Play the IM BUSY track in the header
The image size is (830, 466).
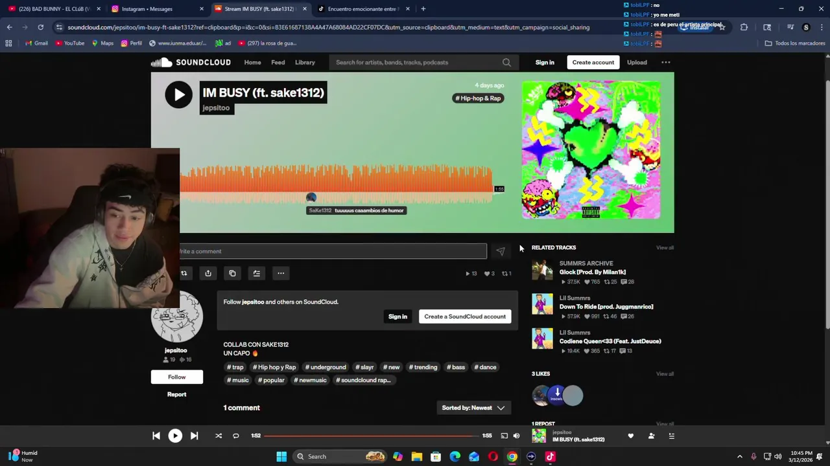tap(178, 94)
